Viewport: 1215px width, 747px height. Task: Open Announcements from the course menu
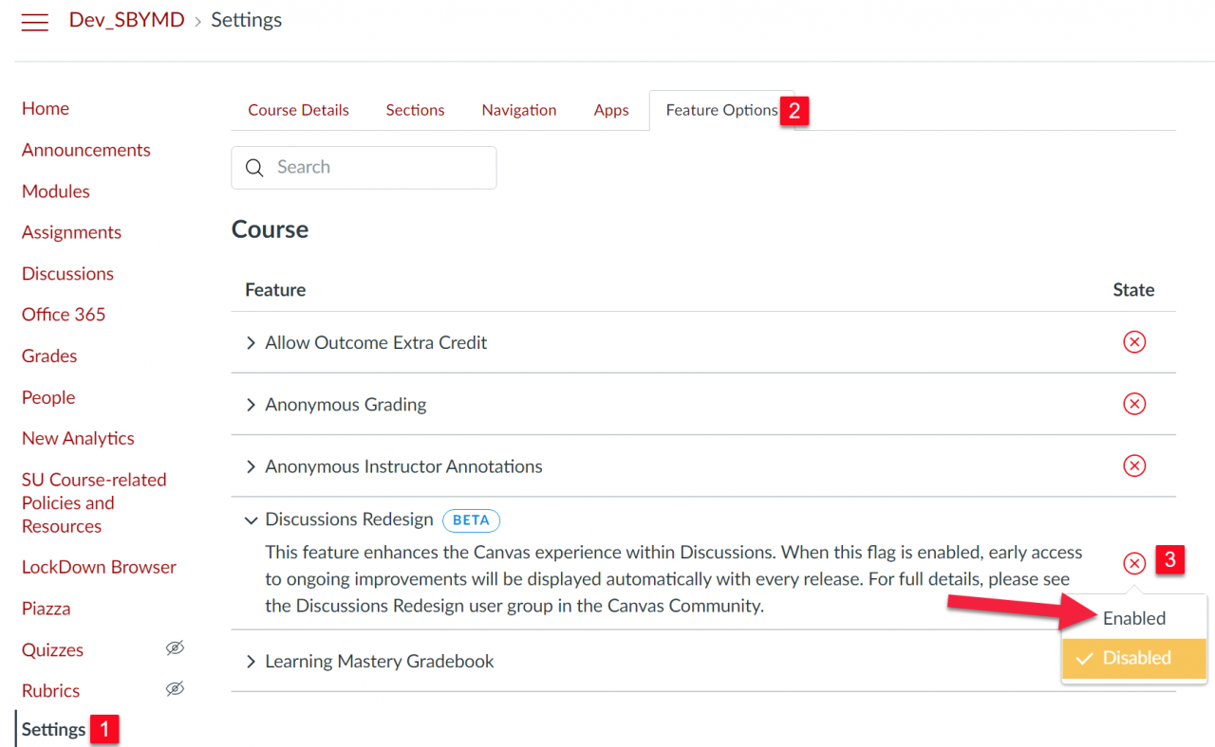pyautogui.click(x=85, y=150)
